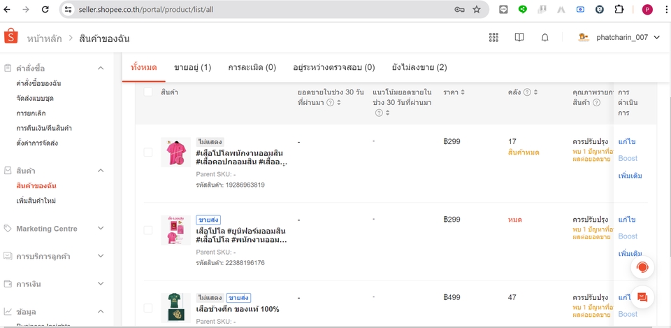Reload the page with the refresh icon

(45, 9)
